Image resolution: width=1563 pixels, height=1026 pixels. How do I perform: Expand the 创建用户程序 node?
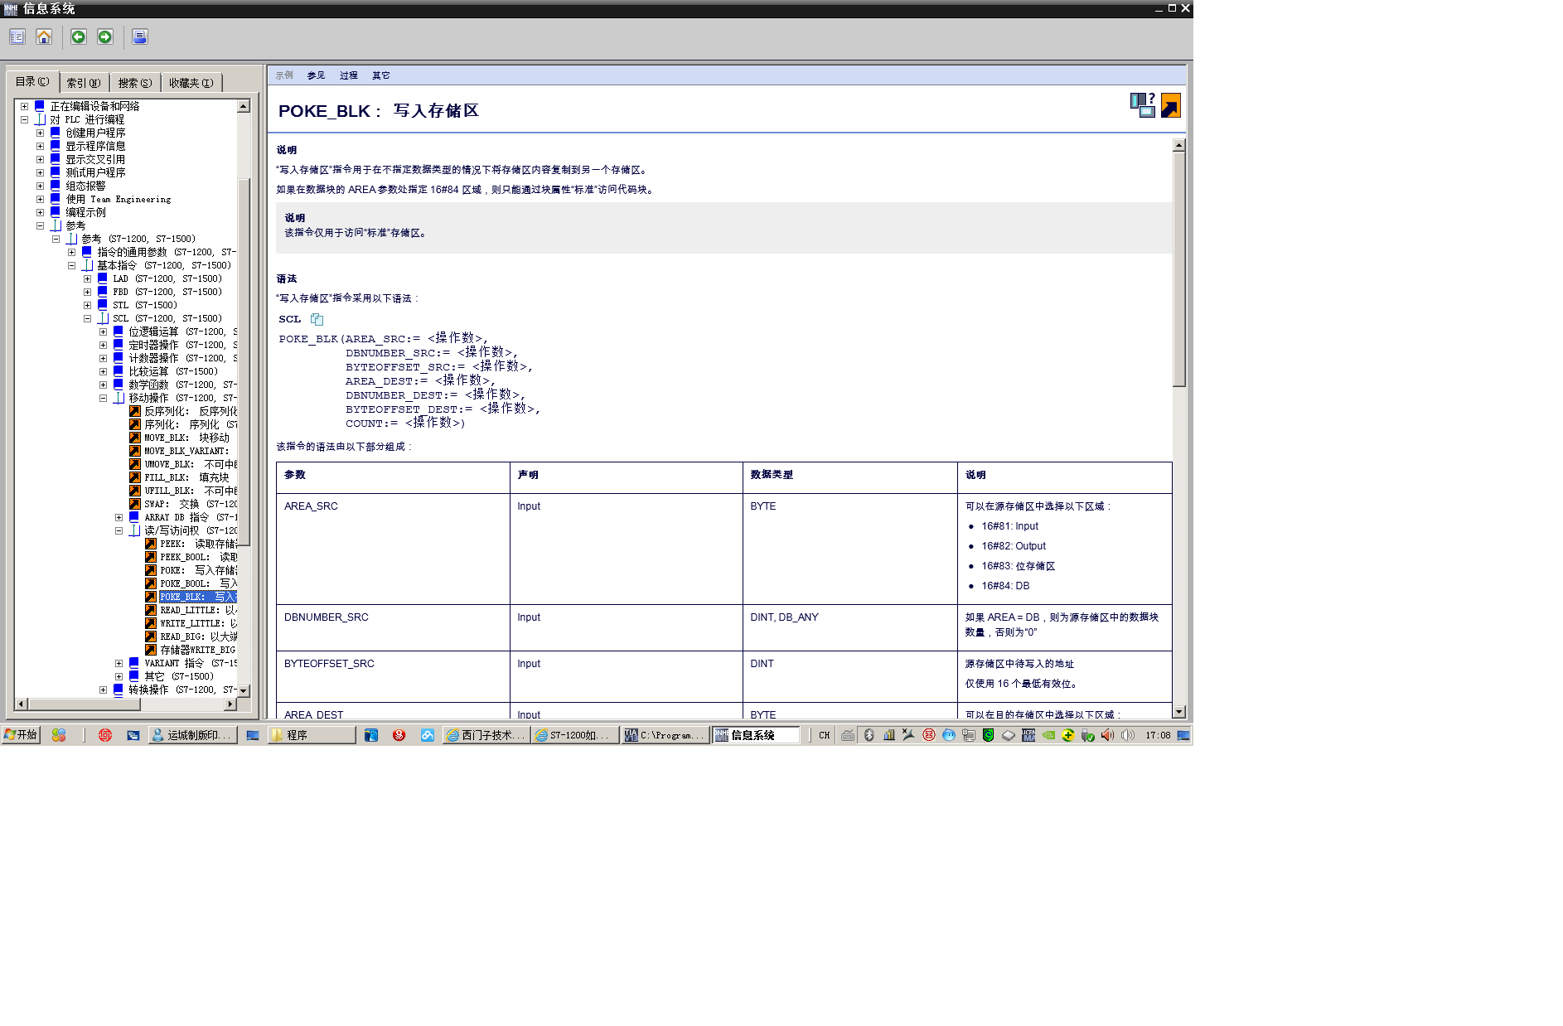coord(40,133)
